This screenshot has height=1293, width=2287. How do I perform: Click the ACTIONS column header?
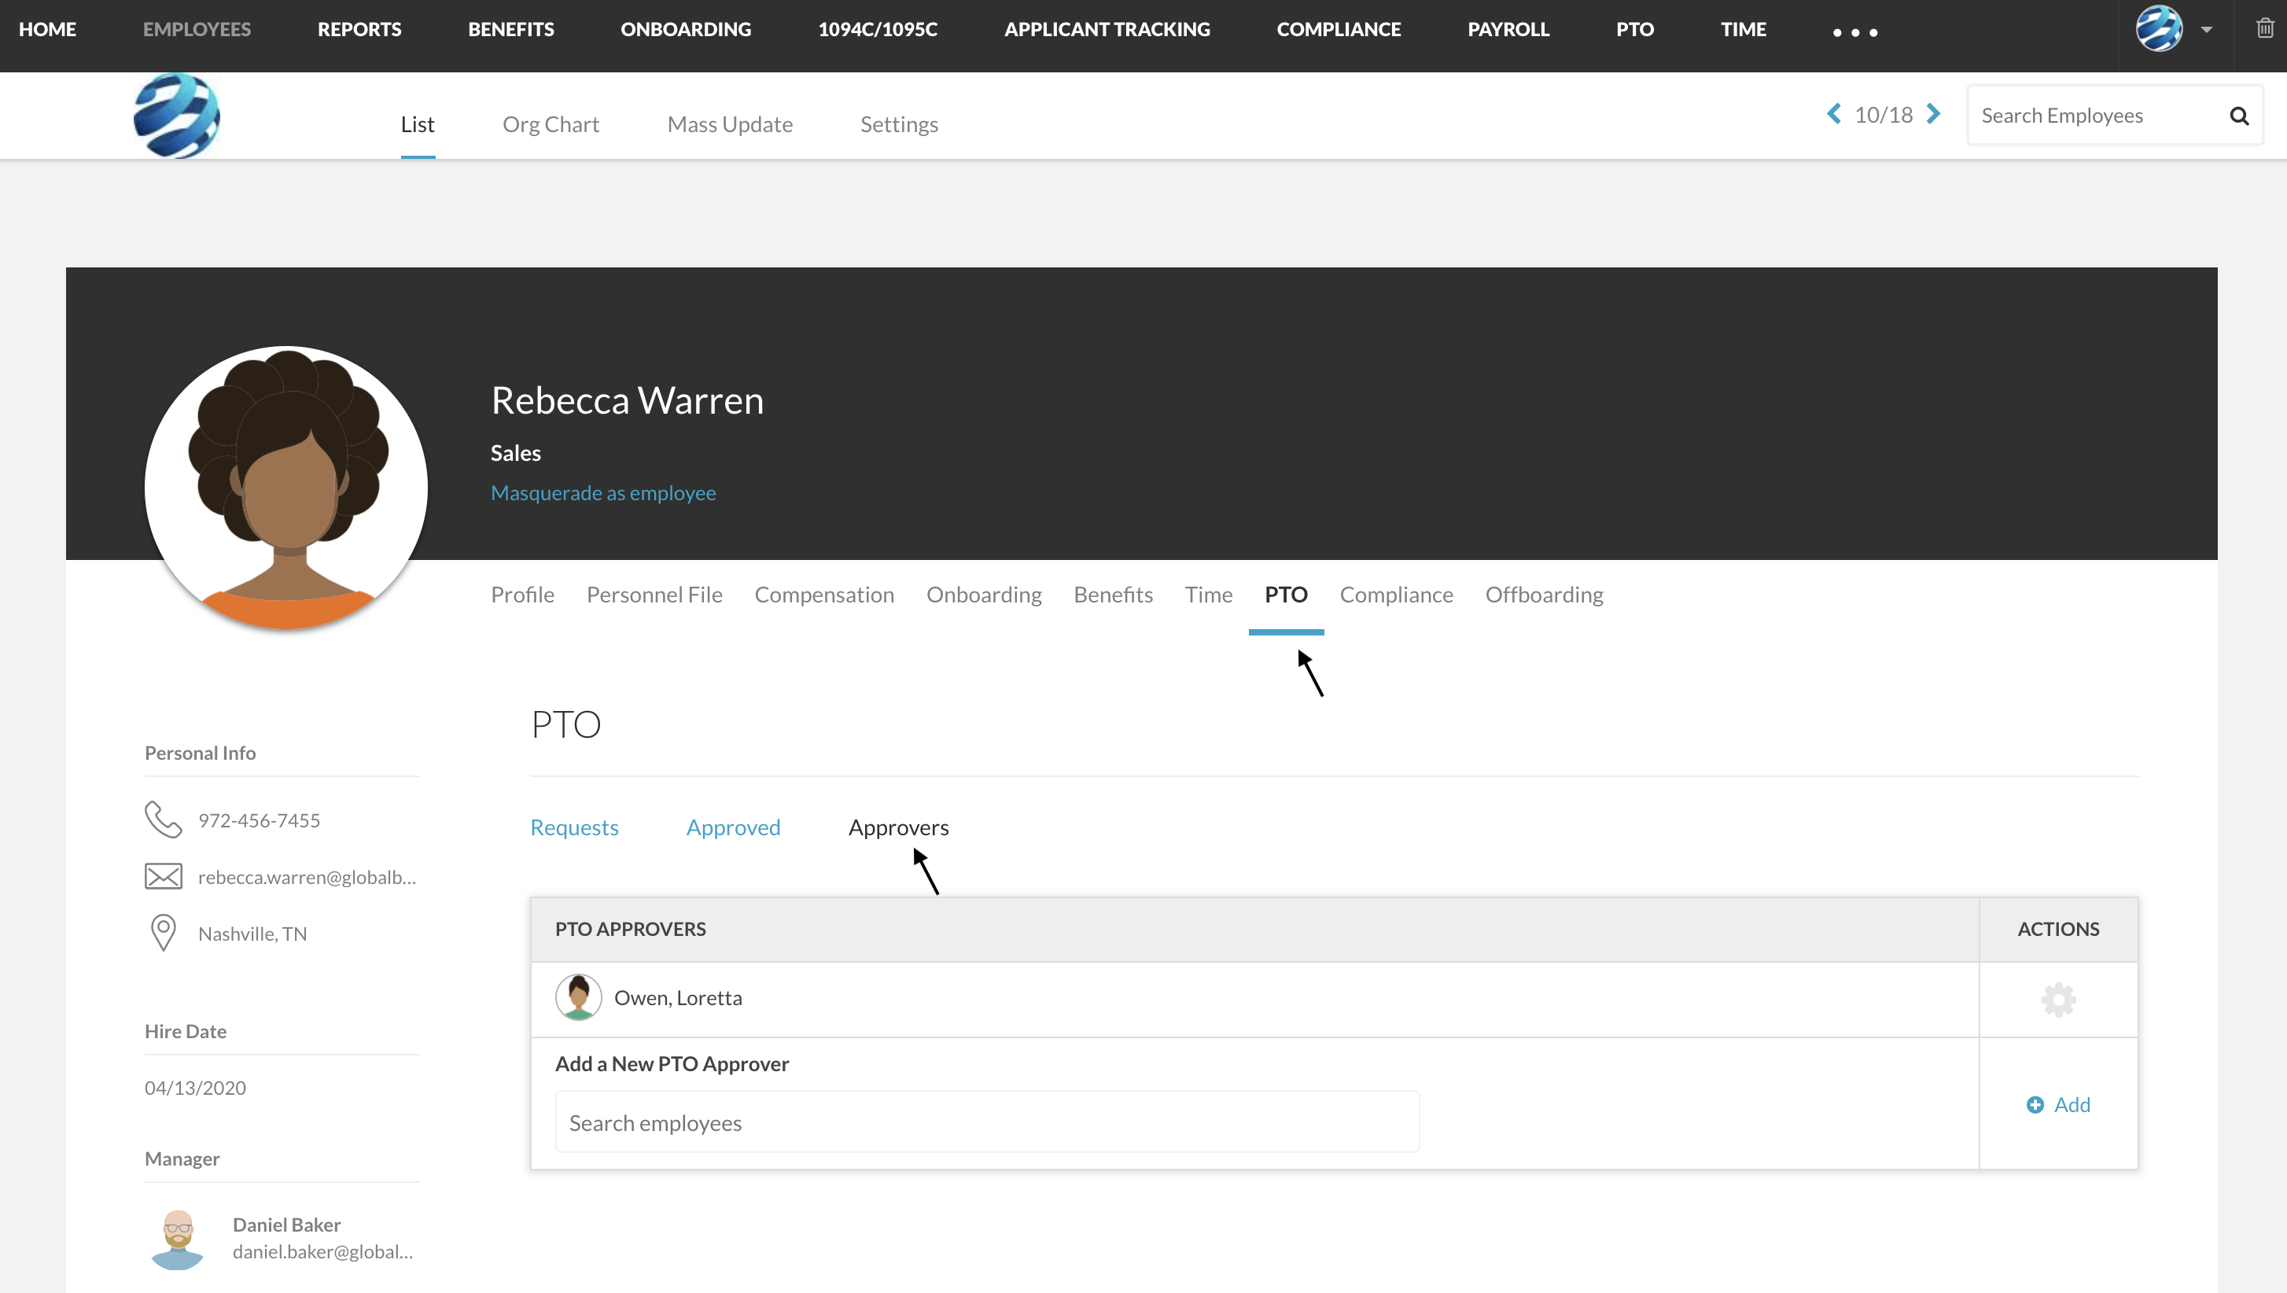tap(2058, 929)
